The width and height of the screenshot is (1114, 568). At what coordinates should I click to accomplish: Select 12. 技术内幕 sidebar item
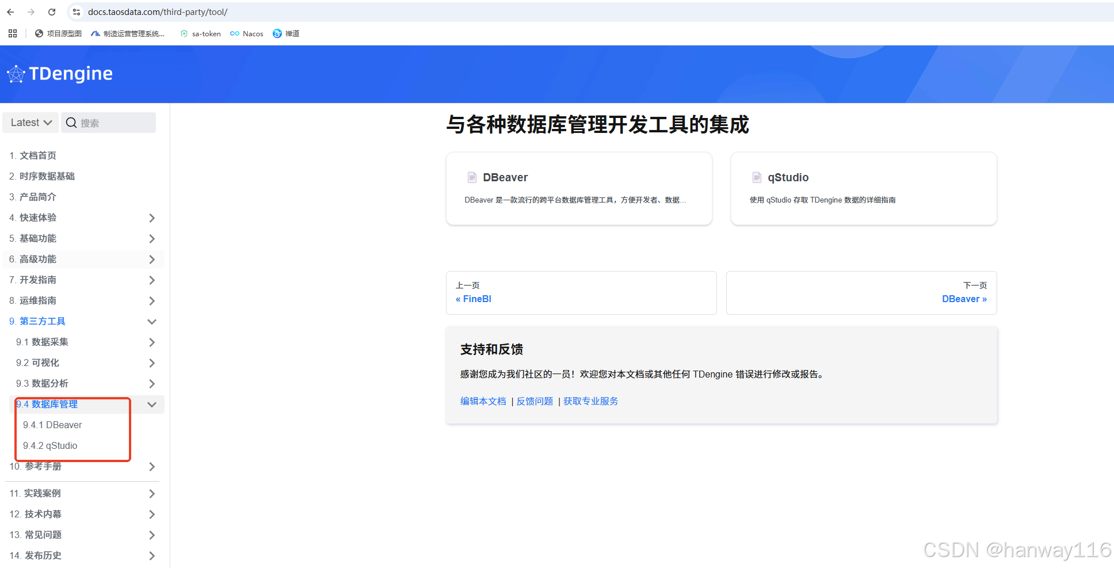tap(36, 514)
